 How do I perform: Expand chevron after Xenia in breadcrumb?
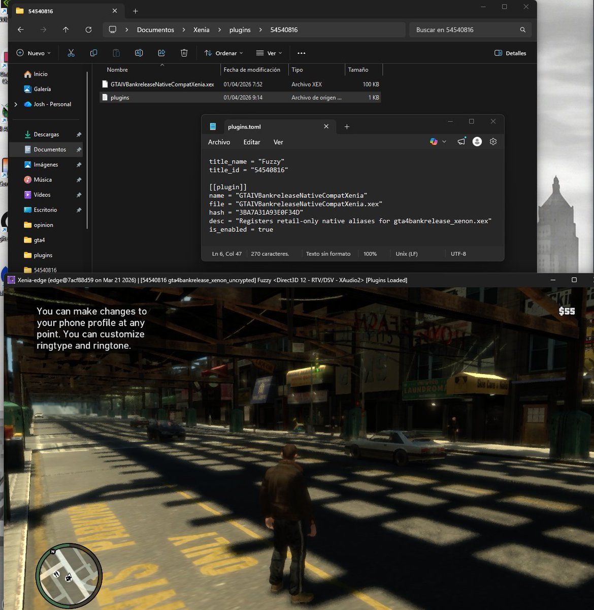pos(219,30)
